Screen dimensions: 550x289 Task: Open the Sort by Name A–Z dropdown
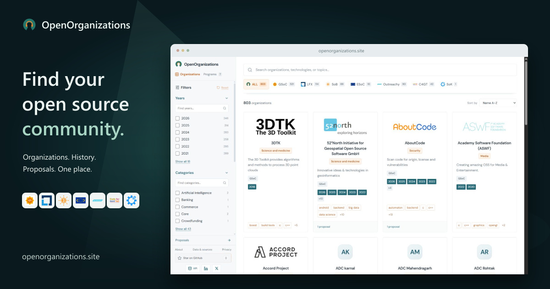498,103
